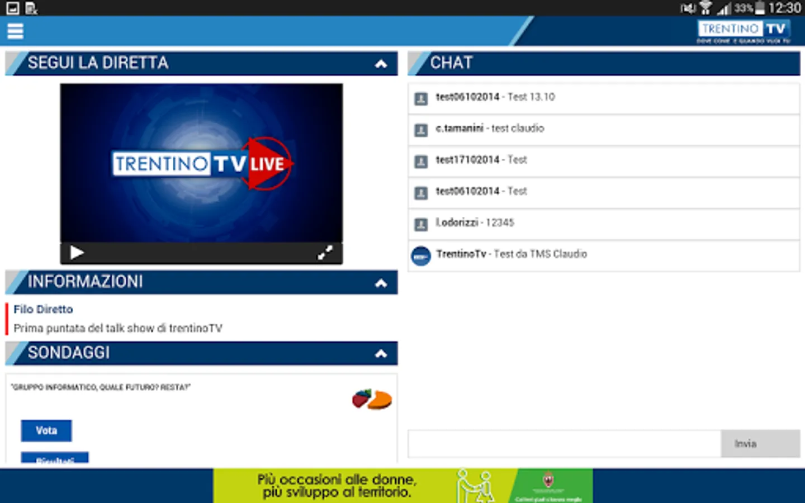Viewport: 805px width, 503px height.
Task: Select avatar next to c.tamanini
Action: [x=420, y=130]
